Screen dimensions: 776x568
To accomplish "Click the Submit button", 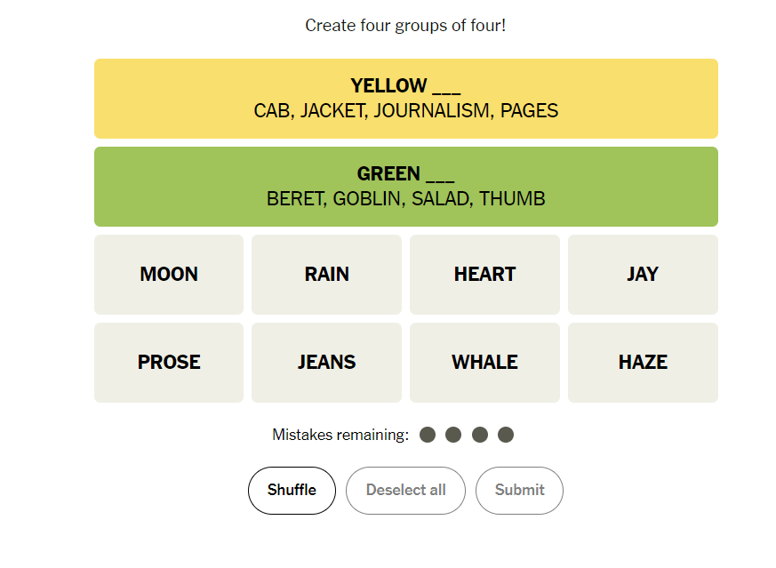I will coord(519,490).
